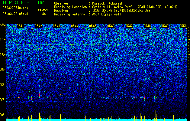Click the 0549 time marker
This screenshot has height=121, width=190.
click(x=165, y=26)
